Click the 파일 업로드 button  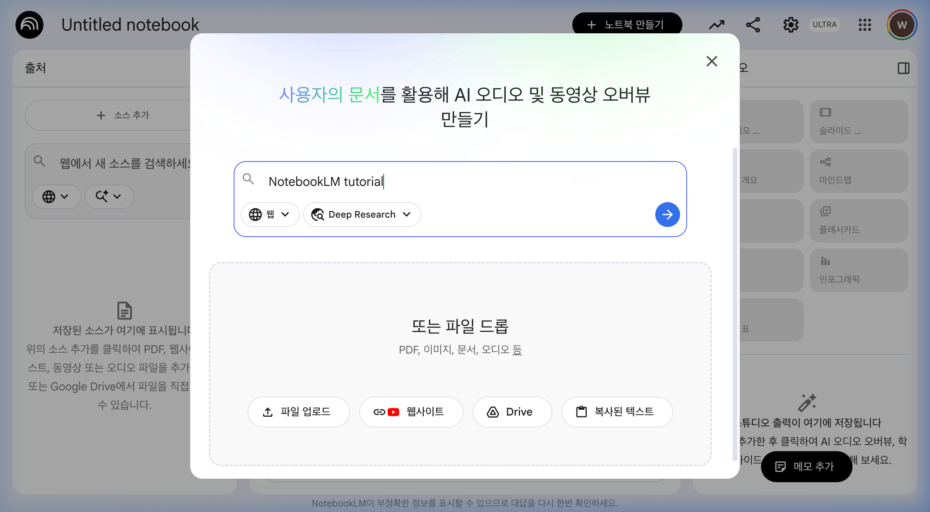click(x=298, y=412)
